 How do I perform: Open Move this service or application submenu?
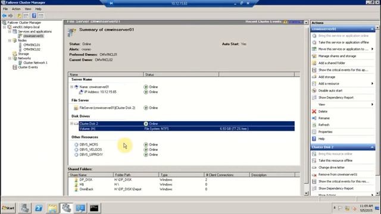(343, 49)
